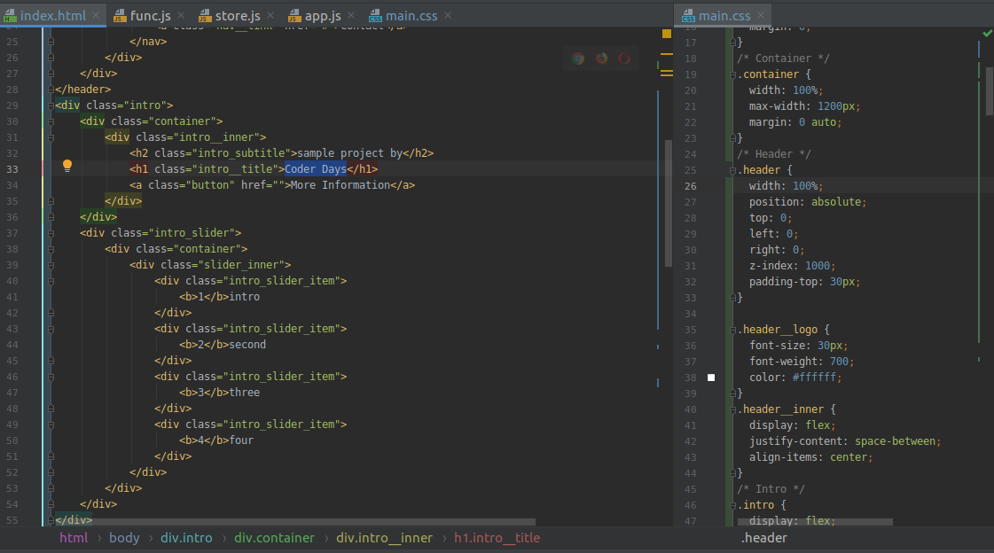The image size is (994, 553).
Task: Click the div.intro breadcrumb
Action: click(186, 538)
